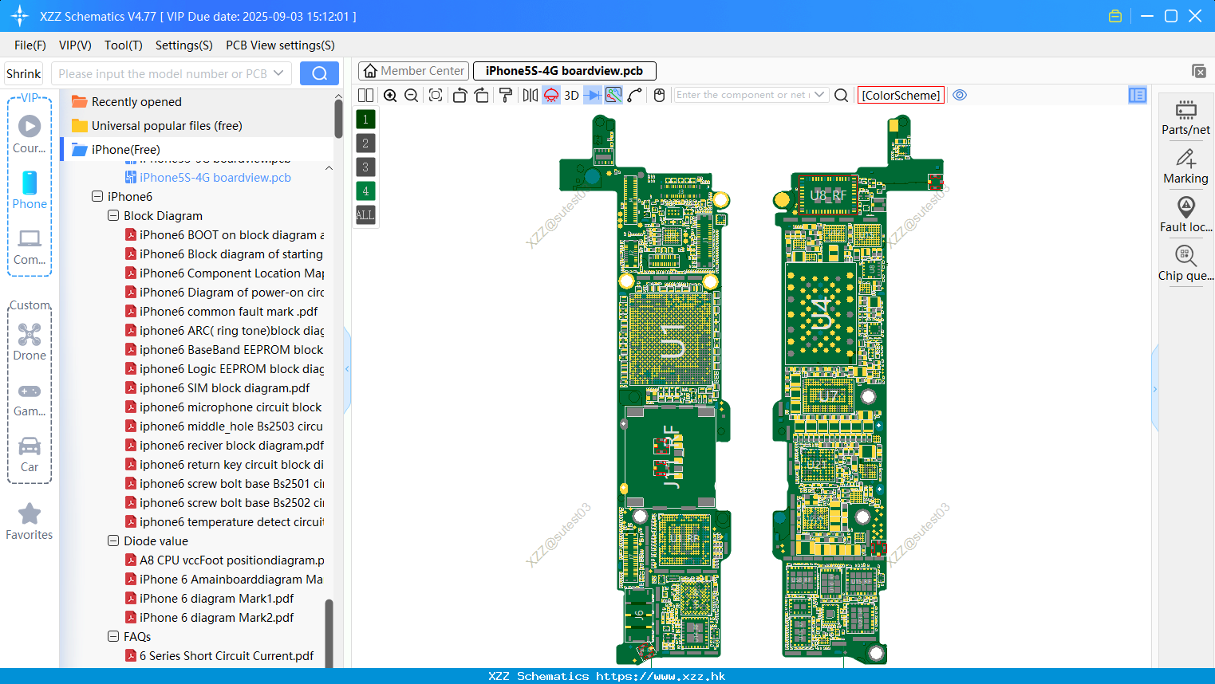Show PCB layer 4
This screenshot has height=684, width=1215.
(365, 191)
